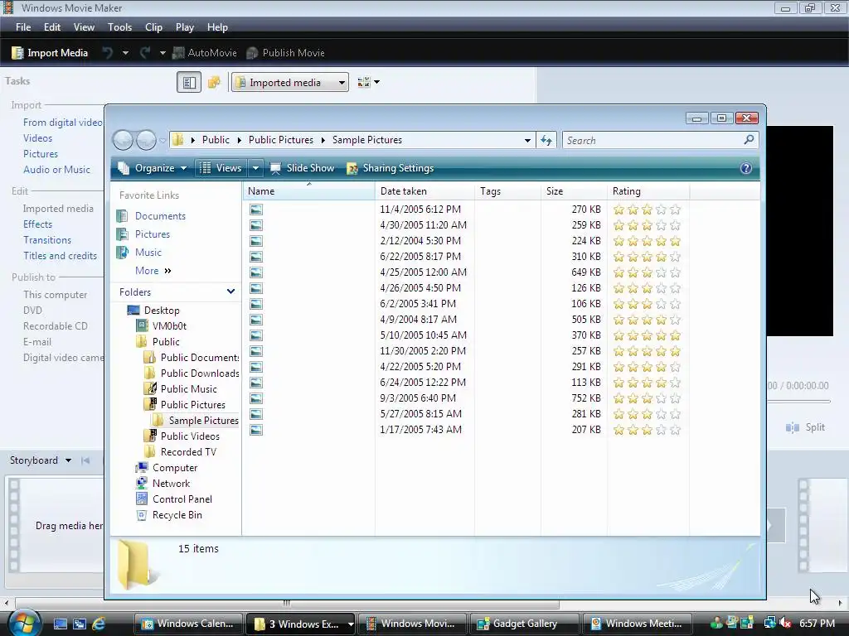This screenshot has width=849, height=636.
Task: Click the Explorer help question-mark icon
Action: [745, 168]
